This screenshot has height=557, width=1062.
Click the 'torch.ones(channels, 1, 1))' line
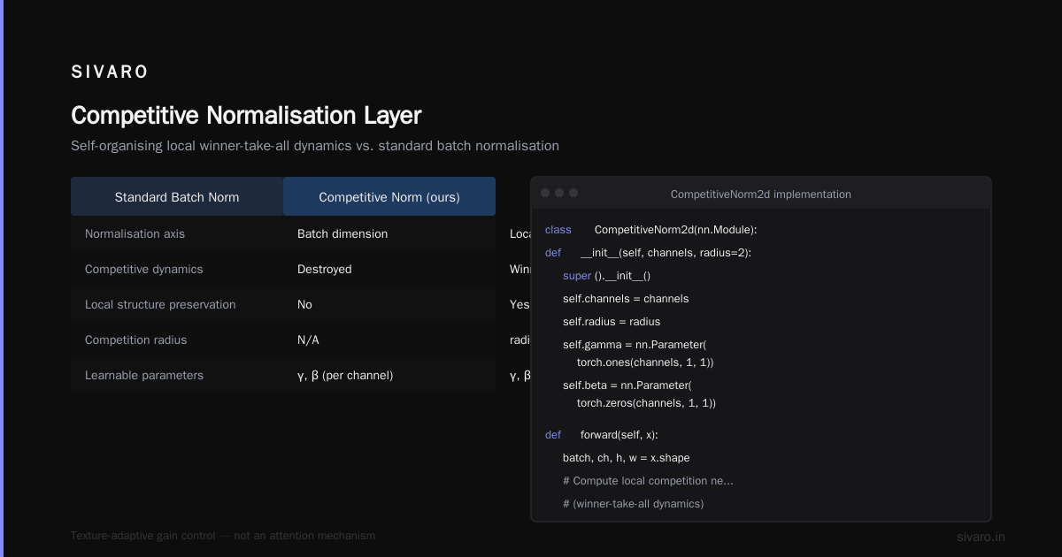click(x=645, y=362)
